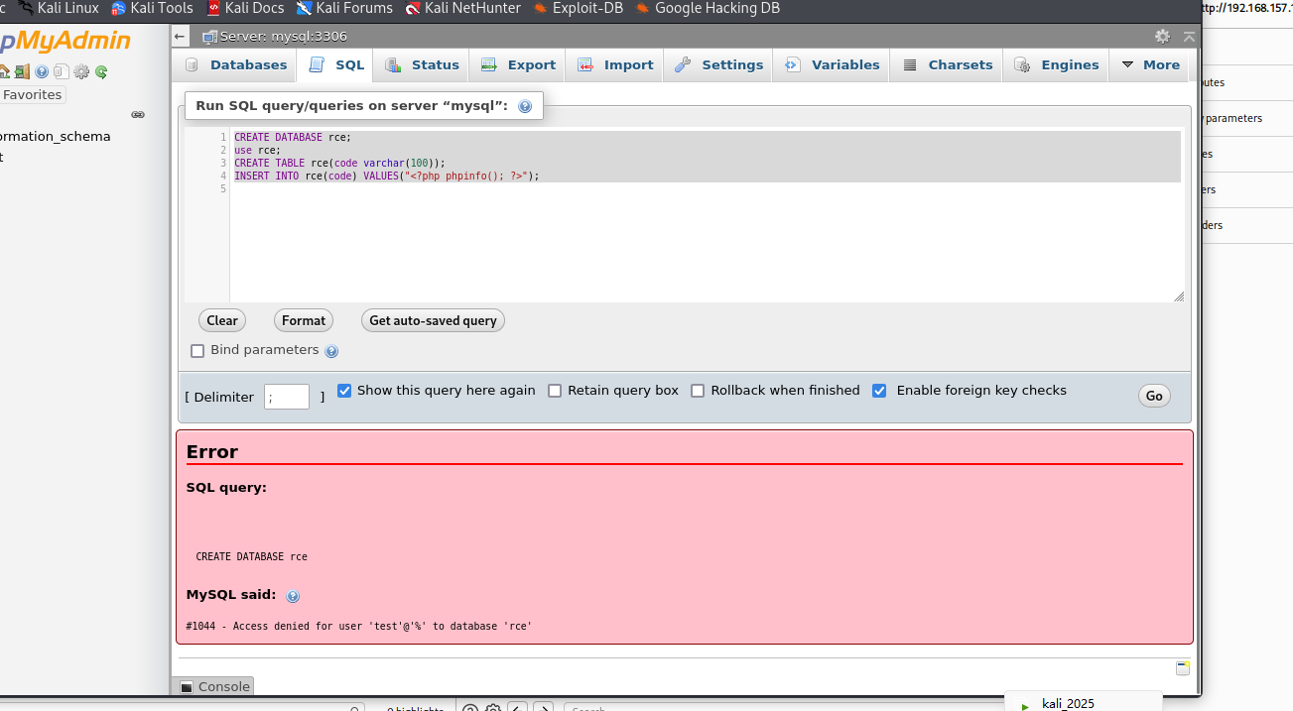Open Bind parameters help icon
The width and height of the screenshot is (1293, 711).
pyautogui.click(x=331, y=351)
